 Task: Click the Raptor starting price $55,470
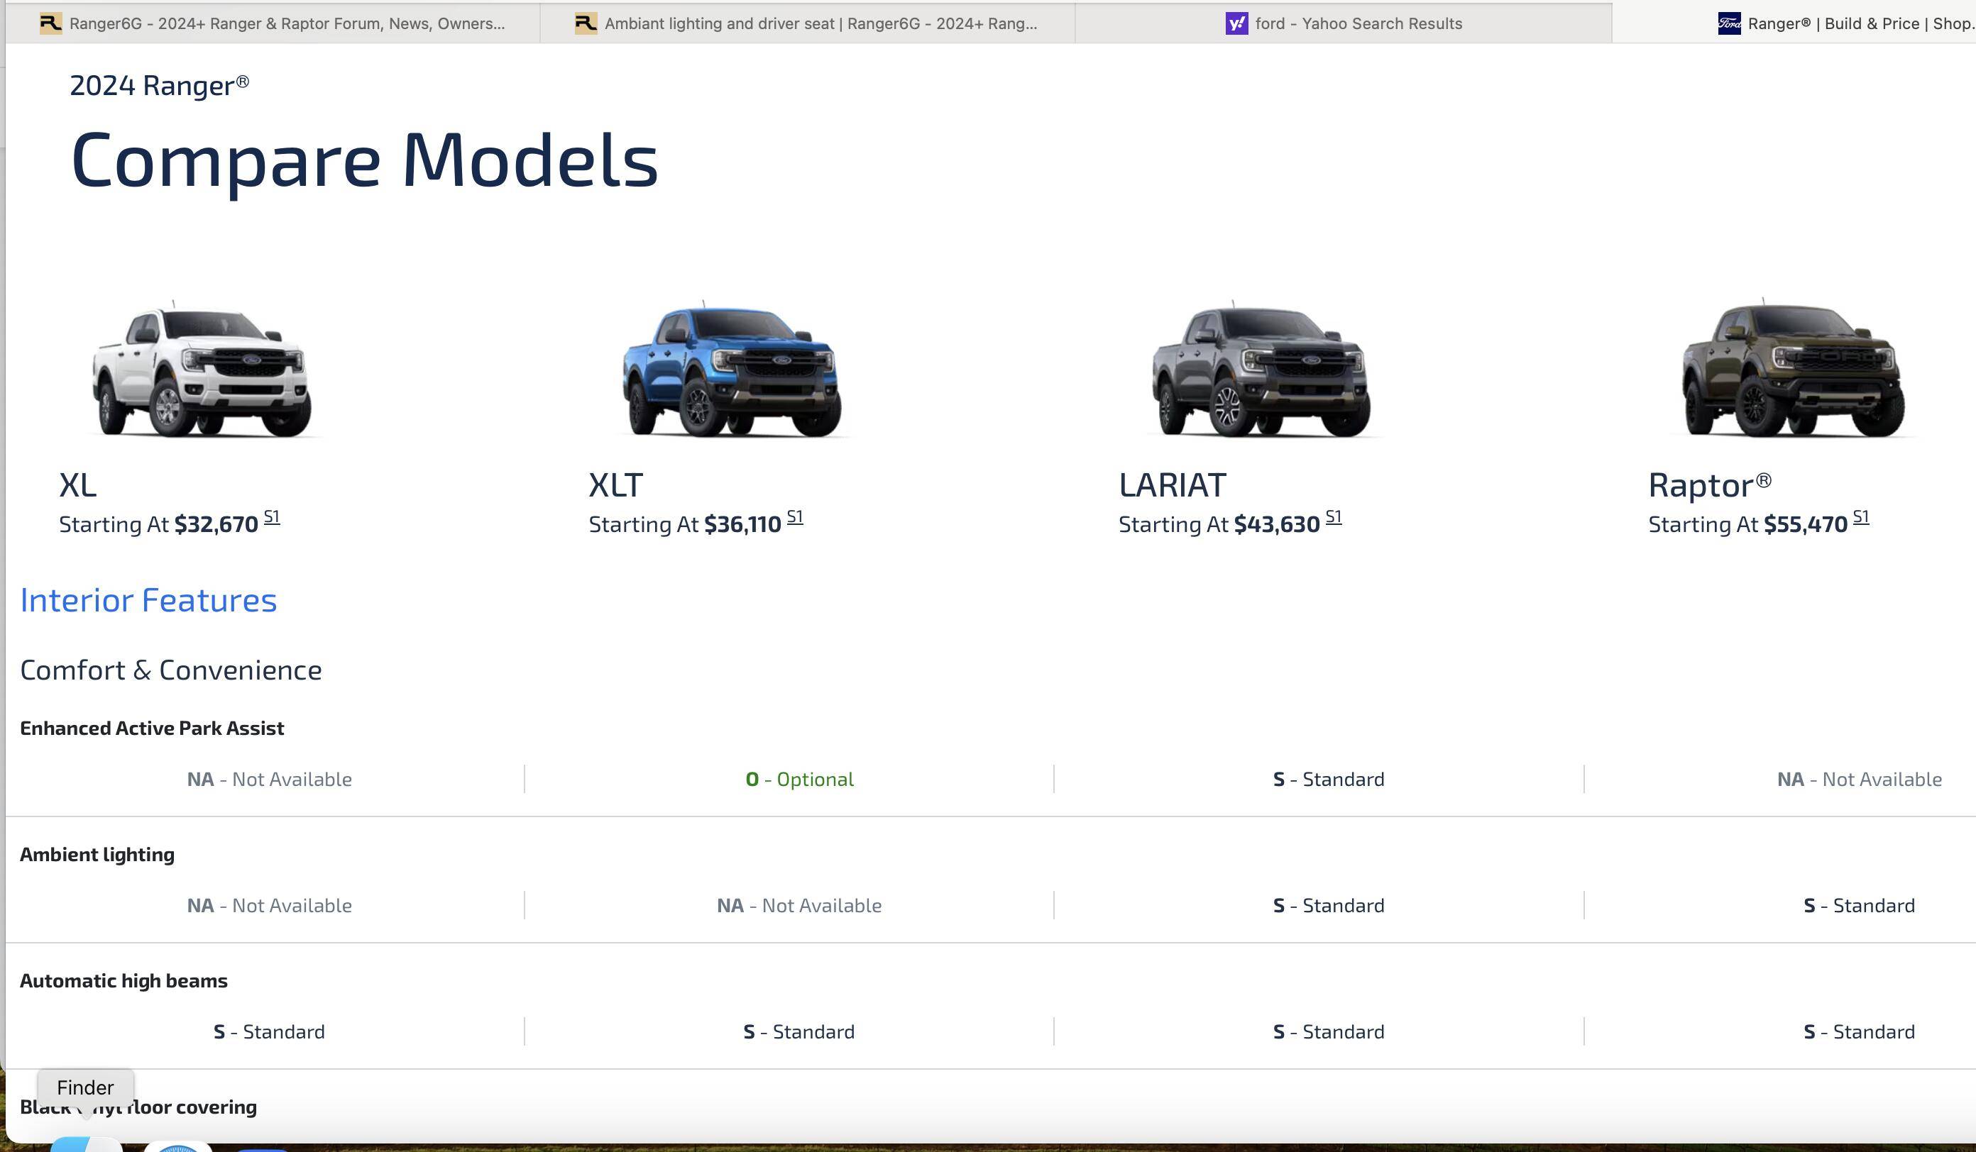coord(1806,525)
